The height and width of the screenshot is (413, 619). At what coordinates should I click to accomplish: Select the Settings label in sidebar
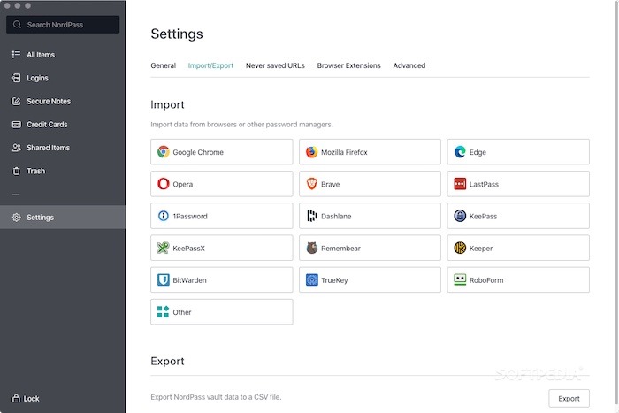(41, 218)
